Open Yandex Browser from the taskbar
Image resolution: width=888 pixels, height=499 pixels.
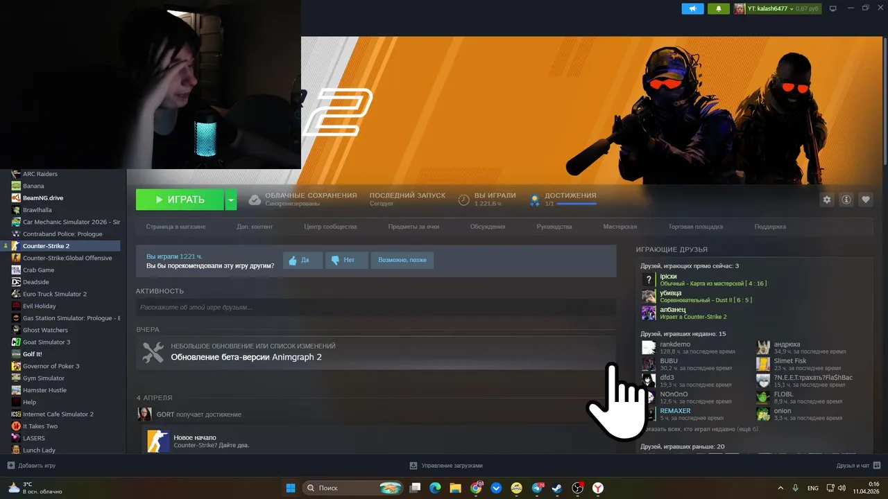pos(597,488)
